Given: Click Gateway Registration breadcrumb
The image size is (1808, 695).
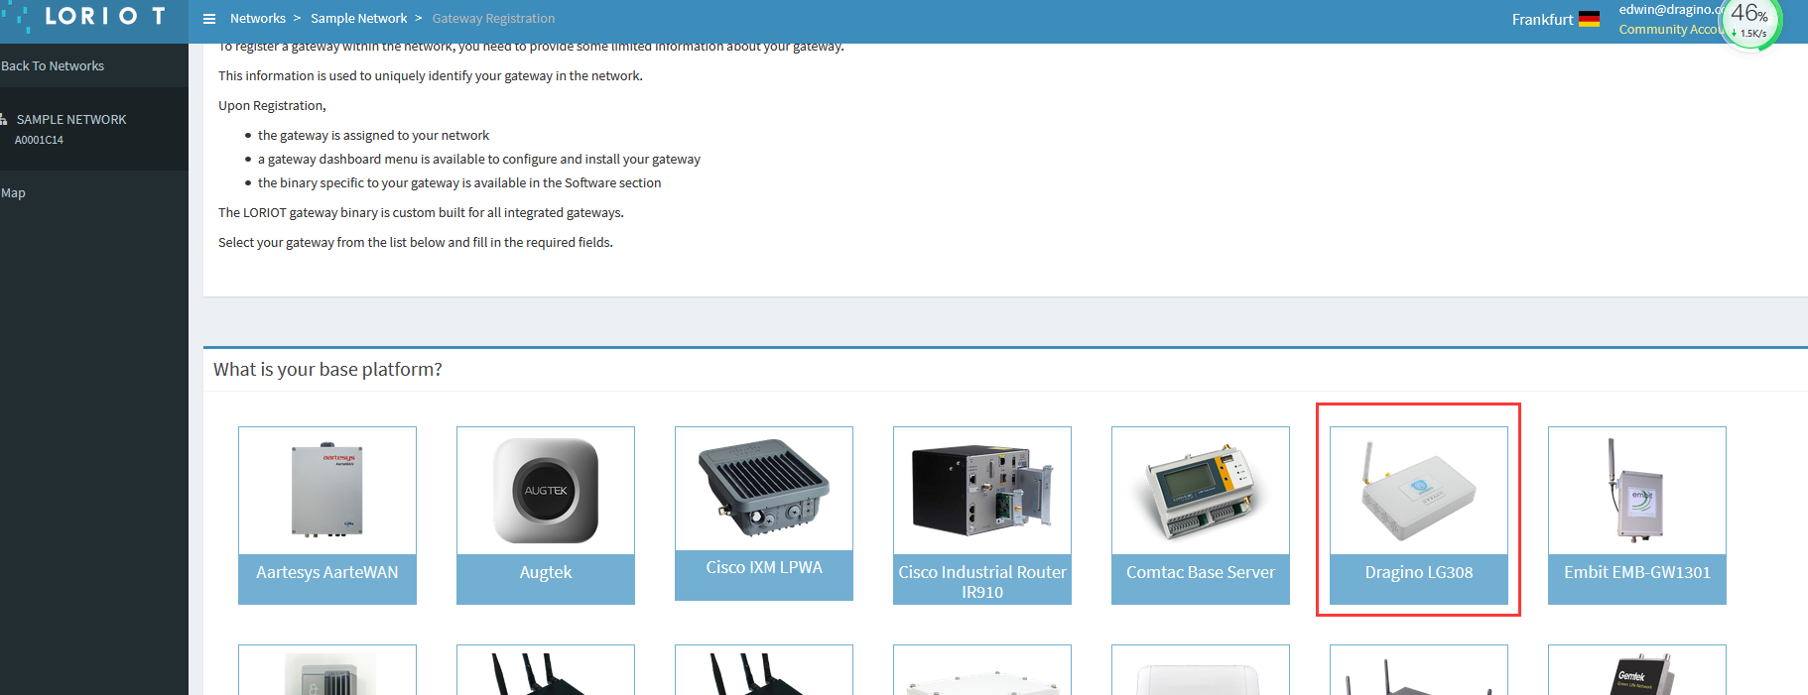Looking at the screenshot, I should 493,19.
